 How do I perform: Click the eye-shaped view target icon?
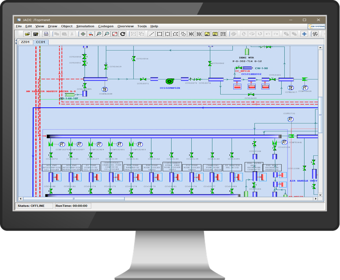coord(83,34)
